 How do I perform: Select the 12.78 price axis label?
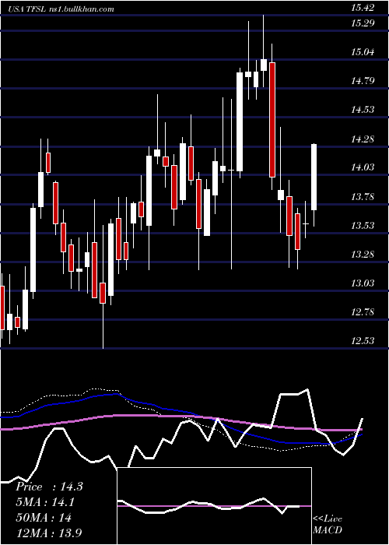point(363,312)
